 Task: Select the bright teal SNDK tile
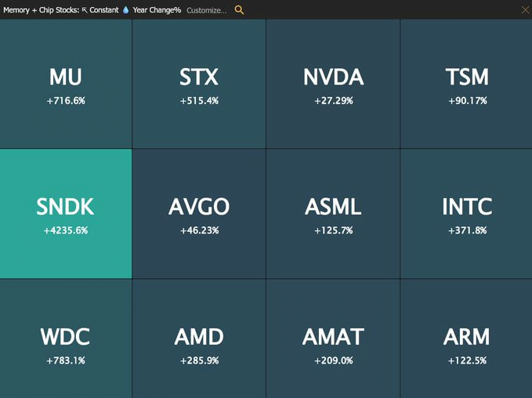coord(66,214)
